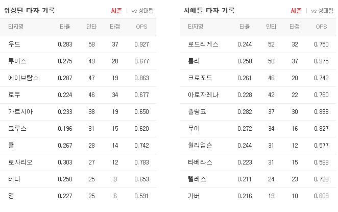Viewport: 338px width, 212px height.
Task: Select batter 로사리오
Action: click(20, 162)
